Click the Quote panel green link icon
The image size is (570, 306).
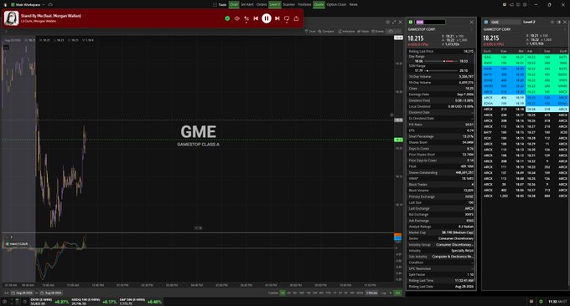[411, 22]
